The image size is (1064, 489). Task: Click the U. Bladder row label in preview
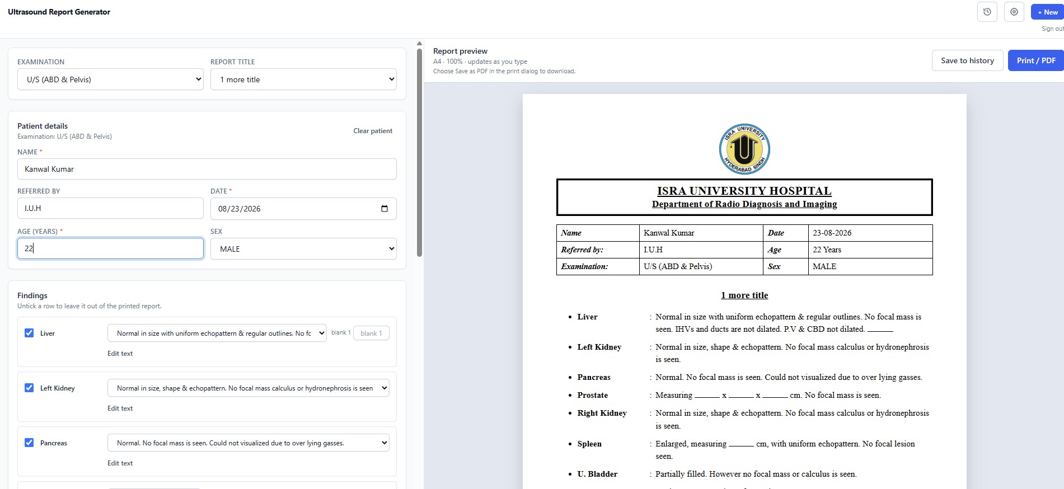597,474
